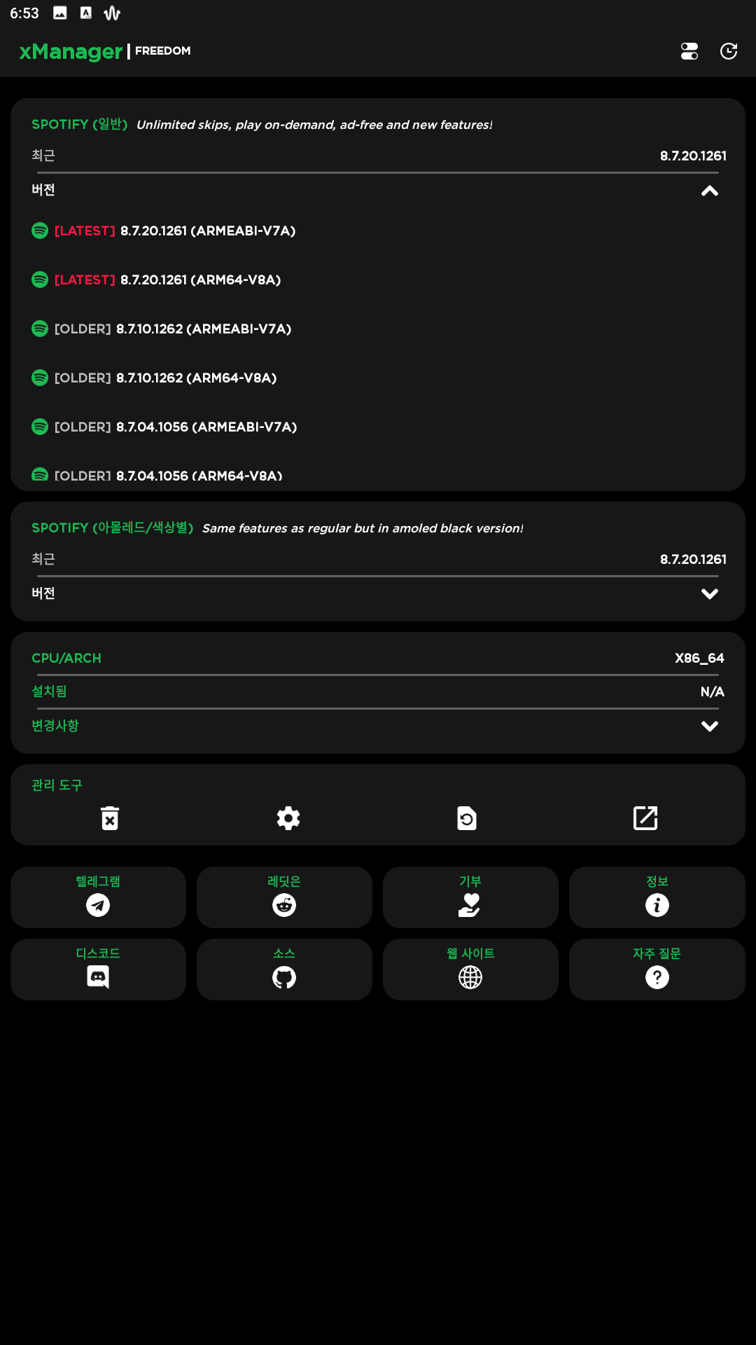756x1345 pixels.
Task: Open the GitHub source button
Action: tap(284, 970)
